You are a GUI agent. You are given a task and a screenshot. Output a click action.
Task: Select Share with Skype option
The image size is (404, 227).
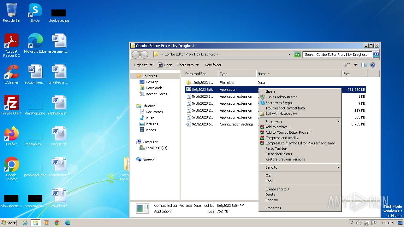click(300, 103)
